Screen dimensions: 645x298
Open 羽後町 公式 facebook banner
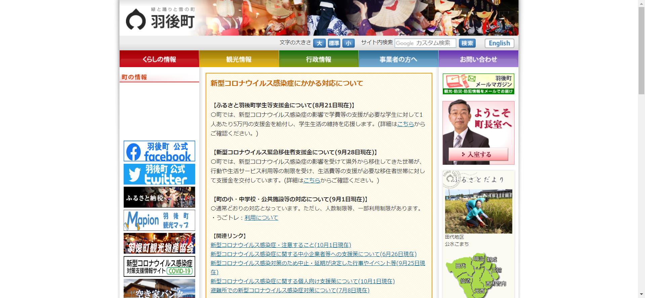pos(159,151)
